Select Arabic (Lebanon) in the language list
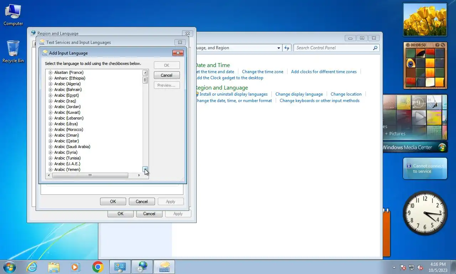This screenshot has width=456, height=274. point(69,118)
